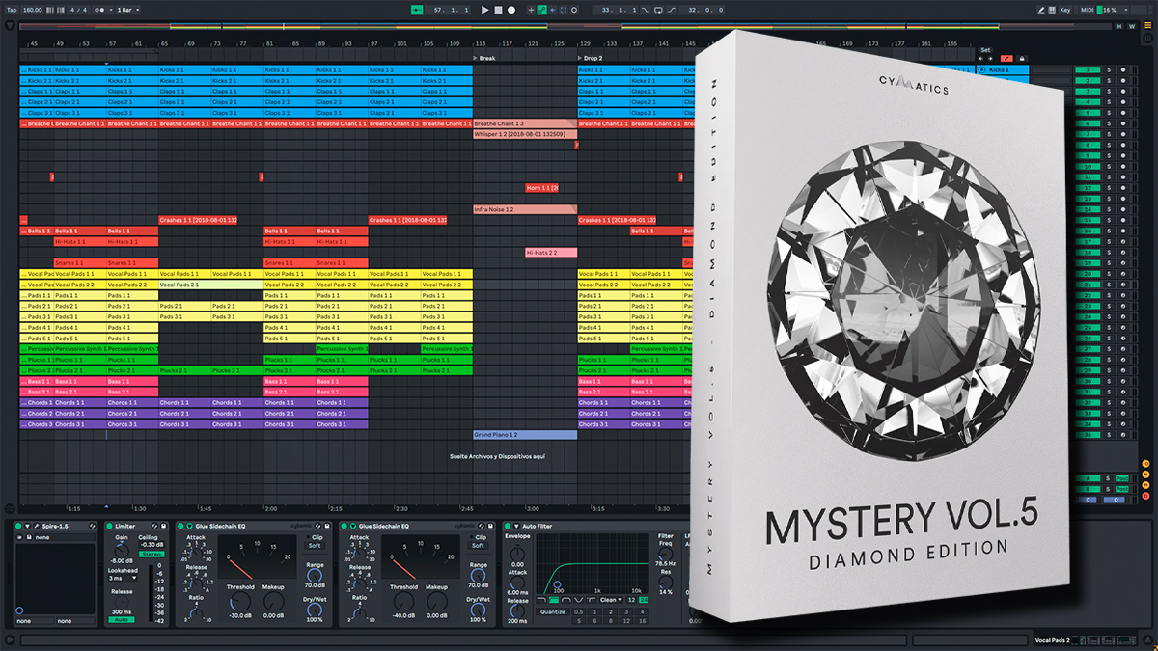This screenshot has width=1158, height=651.
Task: Select the Whisper 1 2 clip
Action: click(524, 134)
